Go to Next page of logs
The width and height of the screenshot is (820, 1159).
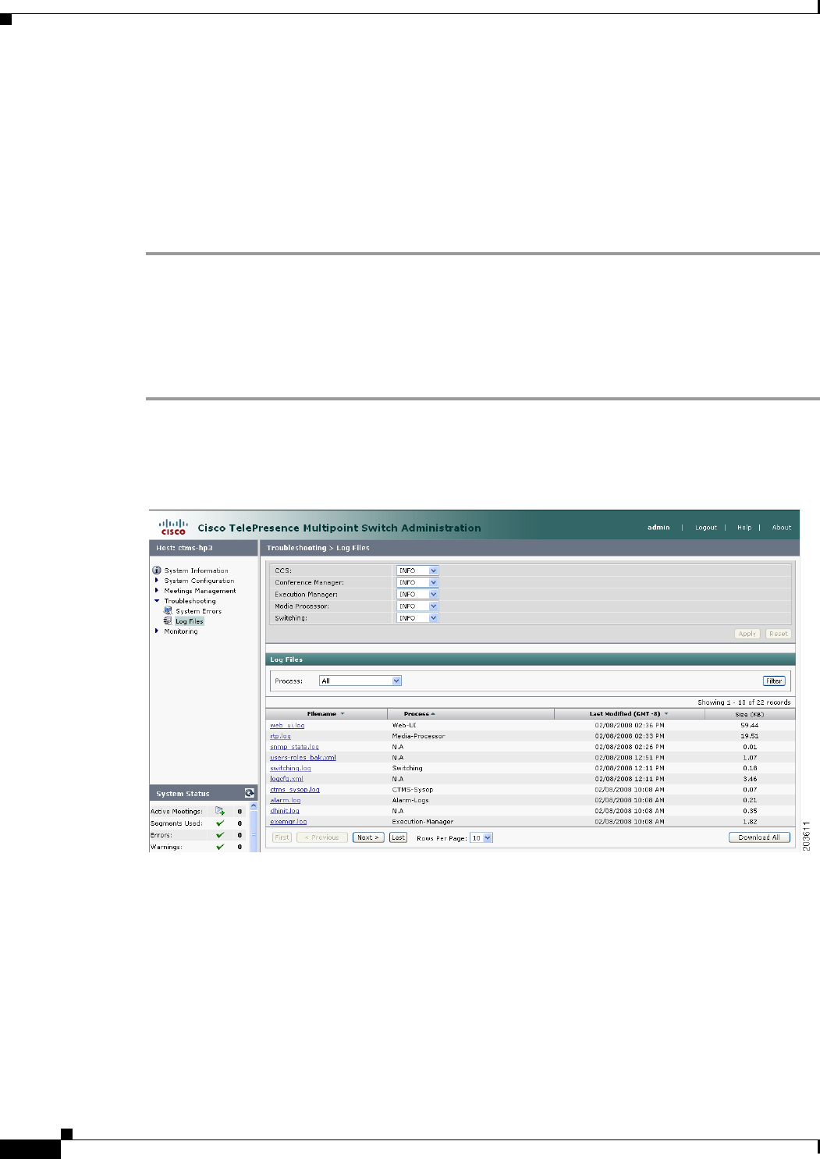pos(368,837)
